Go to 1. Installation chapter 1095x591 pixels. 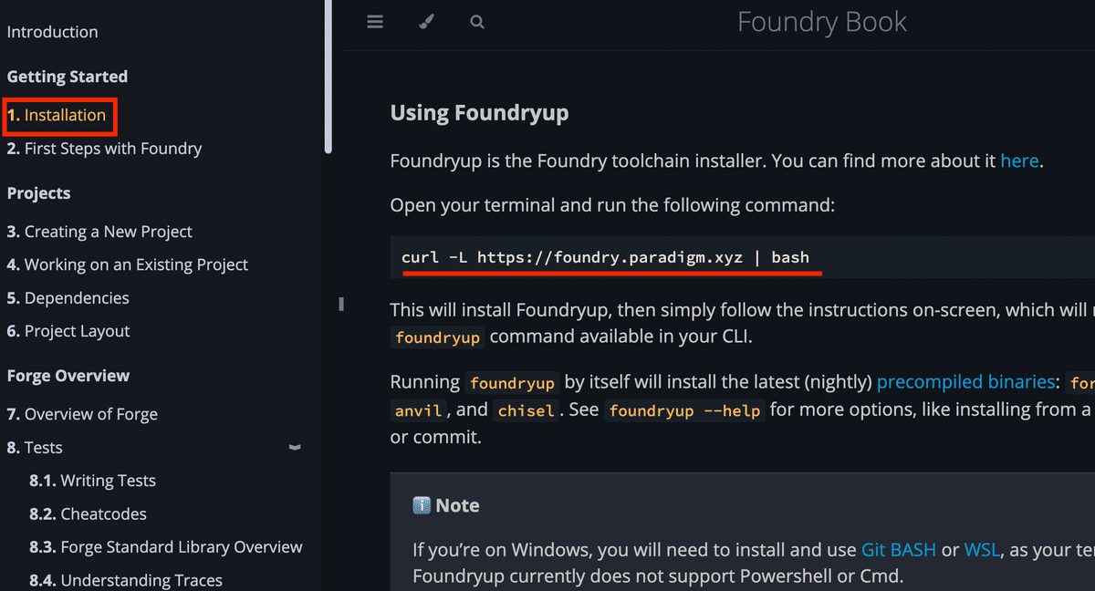[57, 116]
